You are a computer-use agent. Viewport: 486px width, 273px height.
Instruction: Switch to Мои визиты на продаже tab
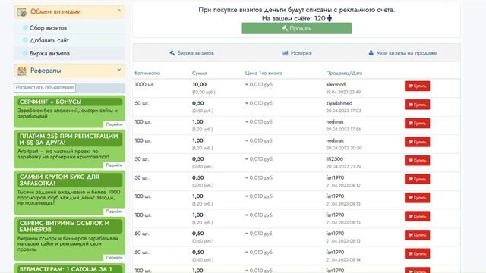[402, 53]
